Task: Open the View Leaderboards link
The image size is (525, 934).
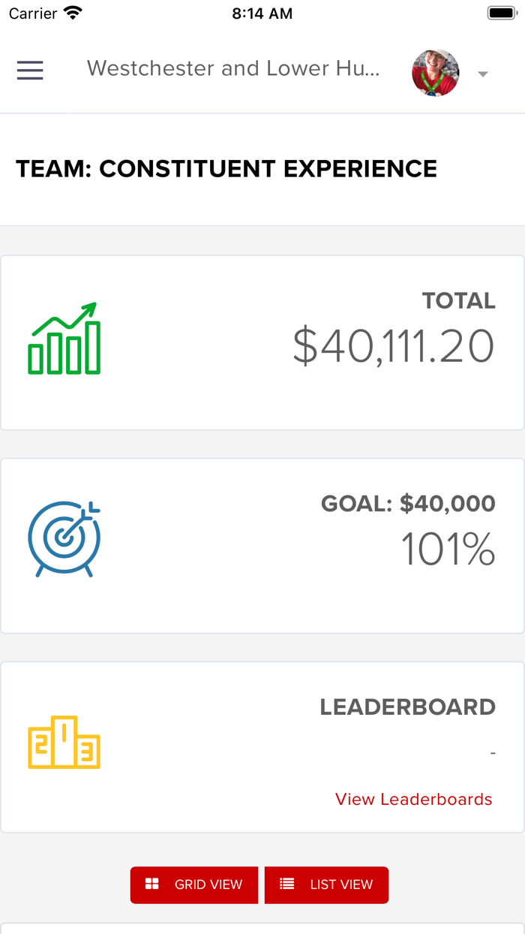Action: tap(414, 800)
